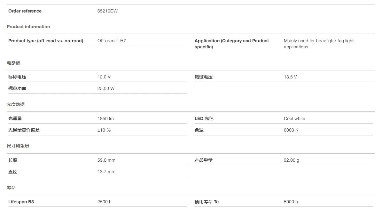382x210 pixels.
Task: Click the '光通量' row label
Action: click(15, 118)
